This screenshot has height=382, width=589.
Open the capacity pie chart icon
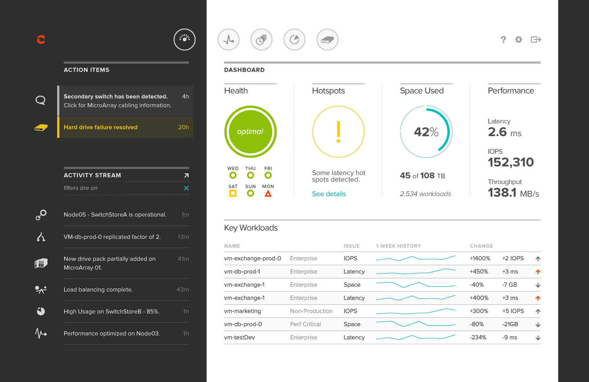click(294, 40)
